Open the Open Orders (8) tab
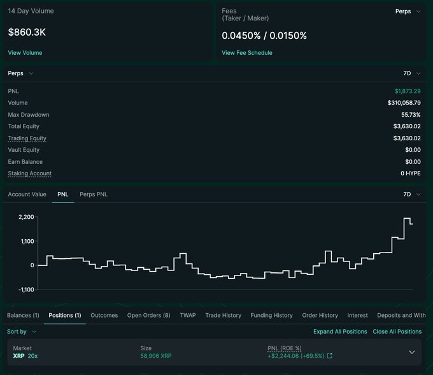 click(x=148, y=315)
